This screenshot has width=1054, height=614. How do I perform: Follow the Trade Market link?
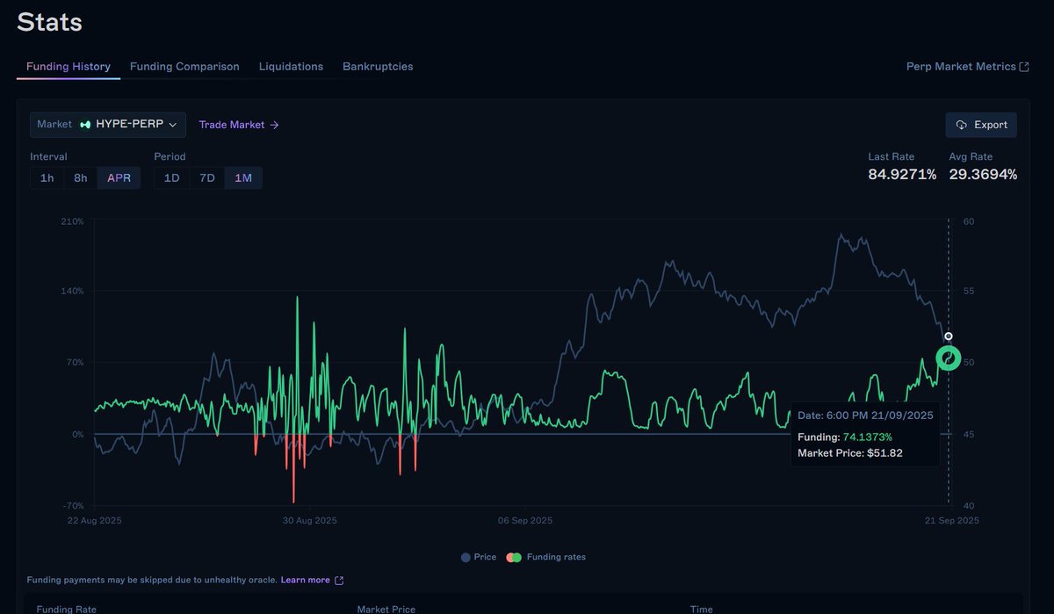point(231,124)
